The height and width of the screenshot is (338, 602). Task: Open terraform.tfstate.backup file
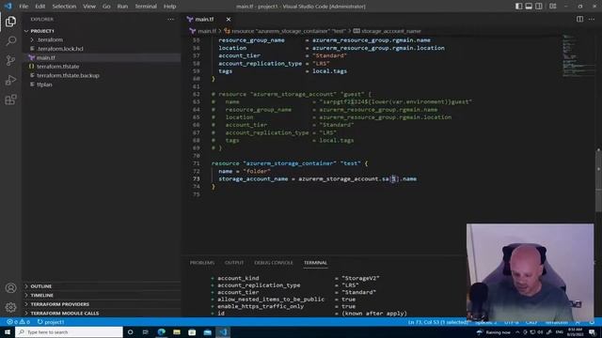click(101, 75)
